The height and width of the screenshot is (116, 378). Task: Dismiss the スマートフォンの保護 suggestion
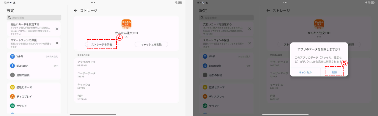point(57,43)
